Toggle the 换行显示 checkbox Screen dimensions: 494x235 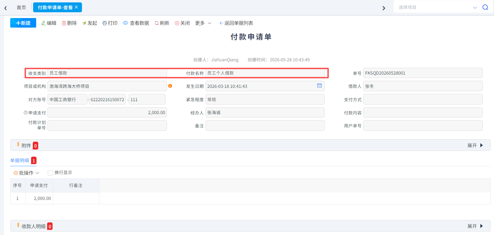[x=50, y=173]
